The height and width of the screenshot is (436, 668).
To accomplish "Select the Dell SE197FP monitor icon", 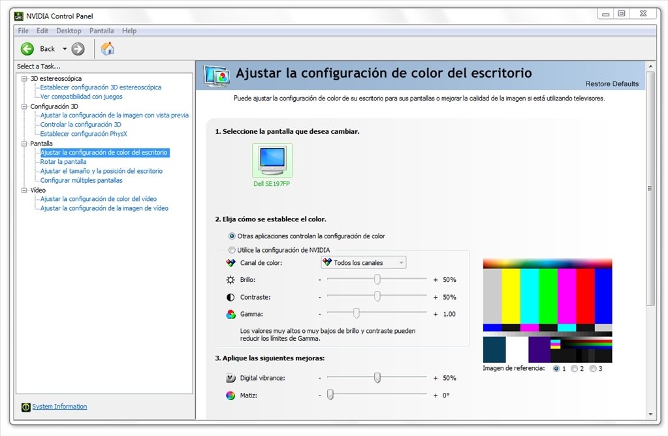I will tap(272, 161).
